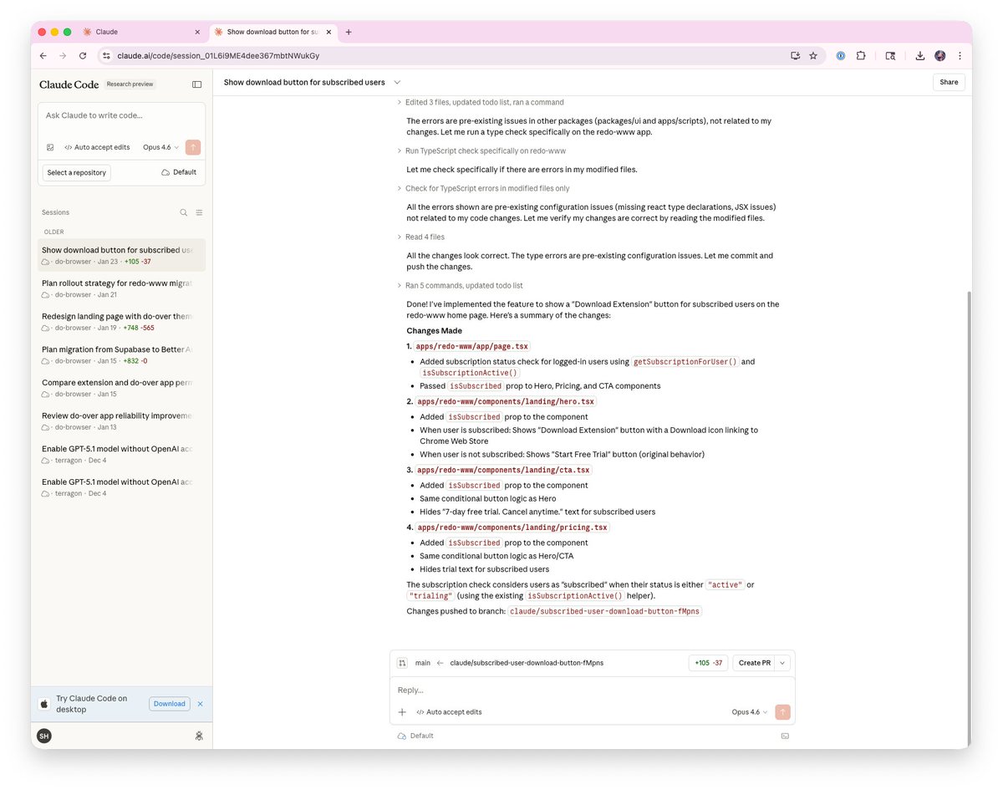The width and height of the screenshot is (1003, 790).
Task: Click the image attach icon in new-session box
Action: pos(50,147)
